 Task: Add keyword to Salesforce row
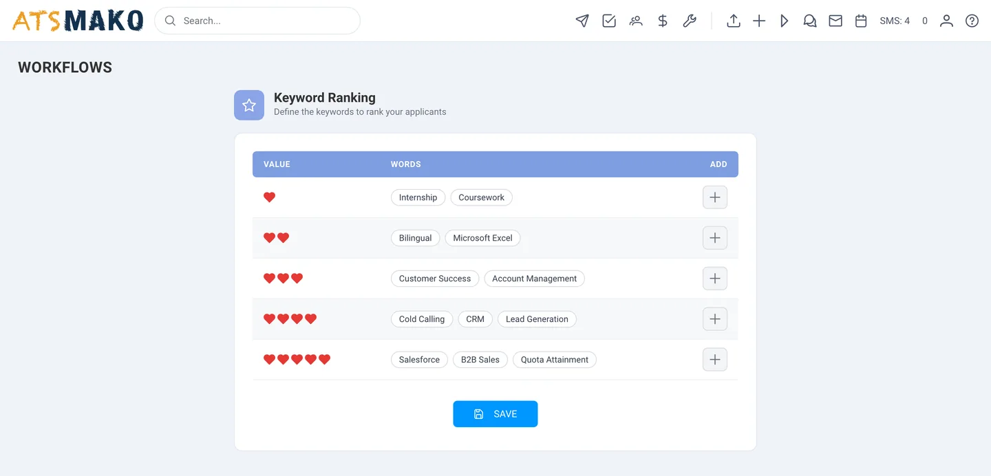pos(715,360)
